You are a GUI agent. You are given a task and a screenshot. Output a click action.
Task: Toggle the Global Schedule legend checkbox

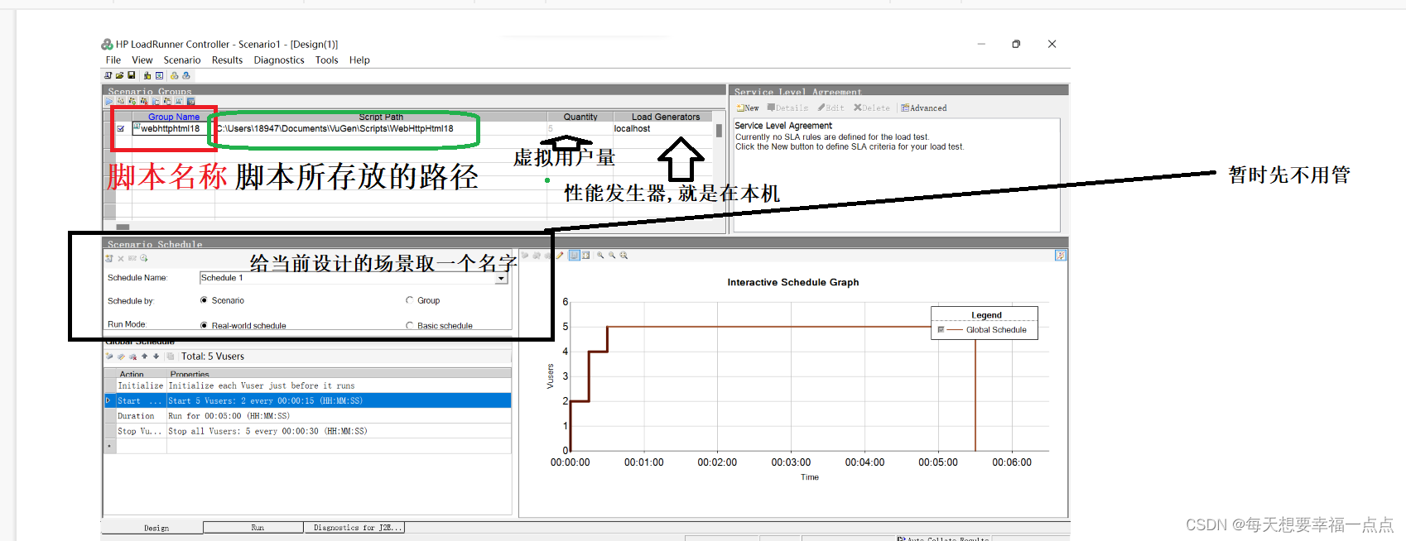(x=941, y=329)
